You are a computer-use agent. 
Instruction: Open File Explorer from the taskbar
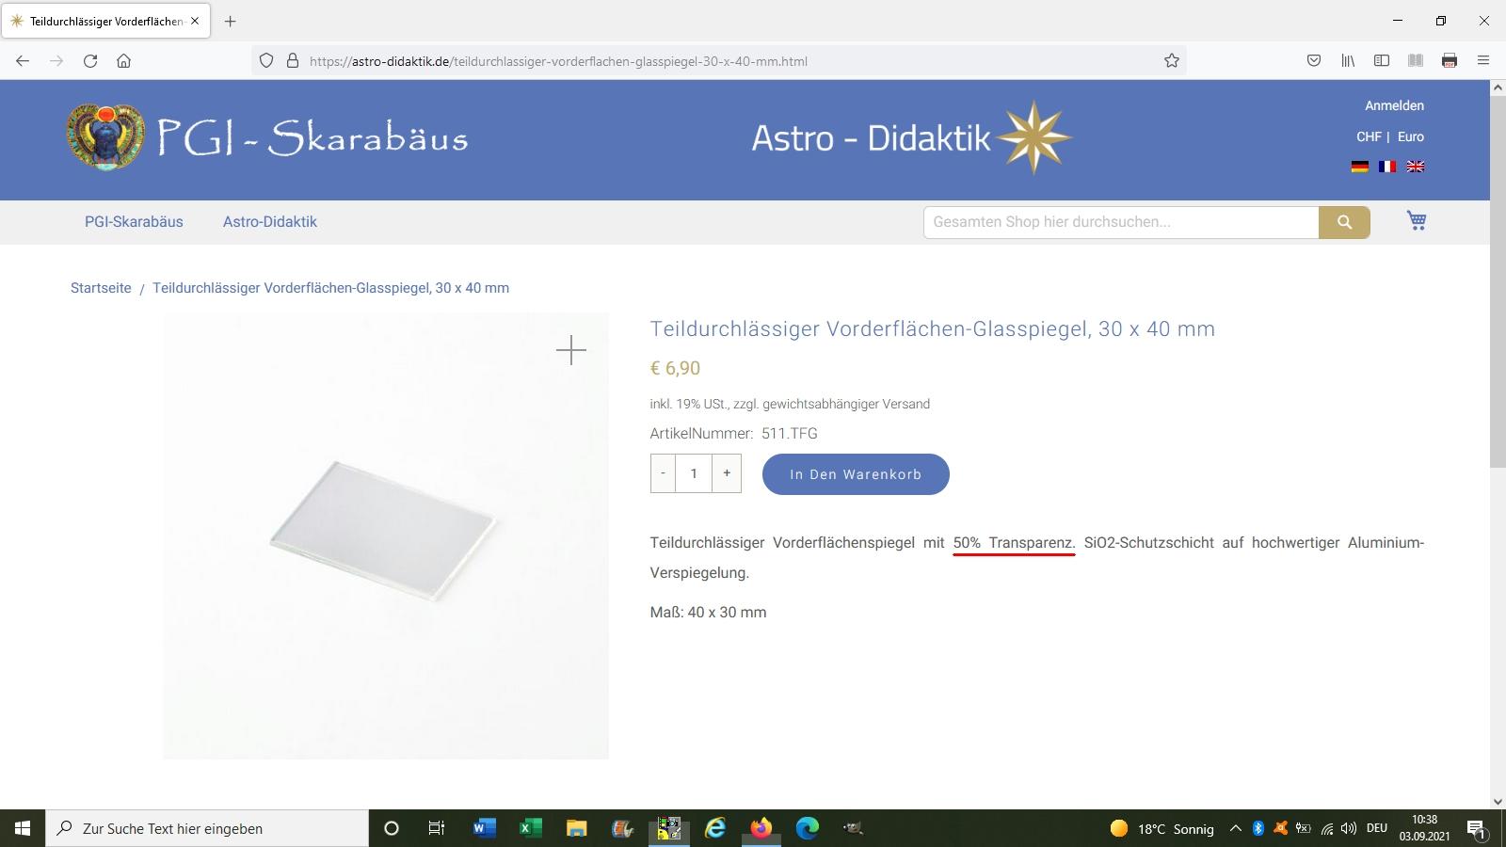click(x=576, y=828)
